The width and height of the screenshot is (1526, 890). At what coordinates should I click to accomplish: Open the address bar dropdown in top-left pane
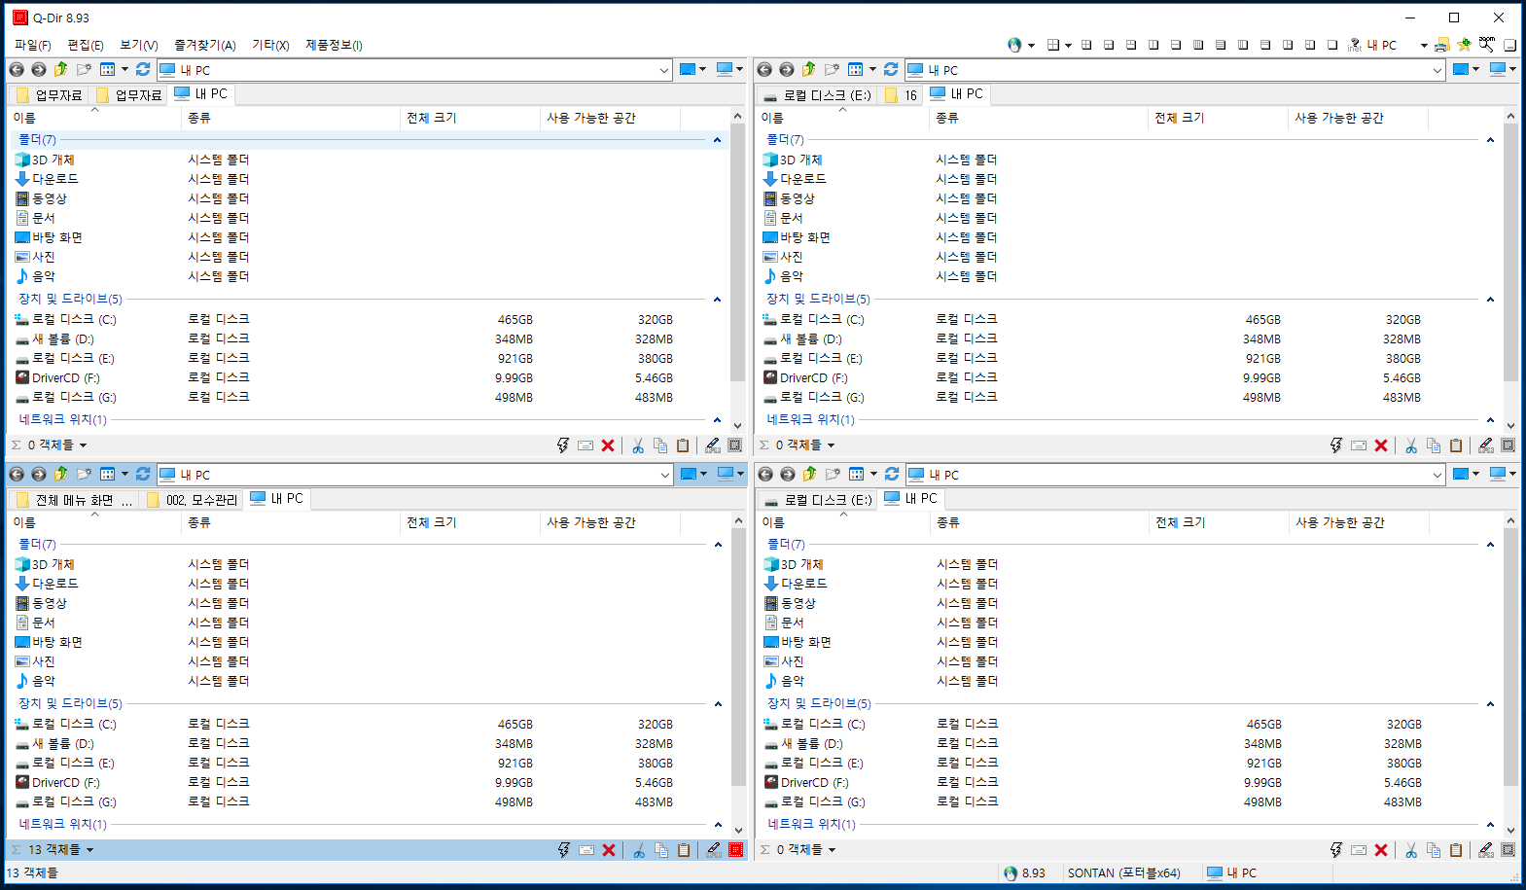click(664, 70)
